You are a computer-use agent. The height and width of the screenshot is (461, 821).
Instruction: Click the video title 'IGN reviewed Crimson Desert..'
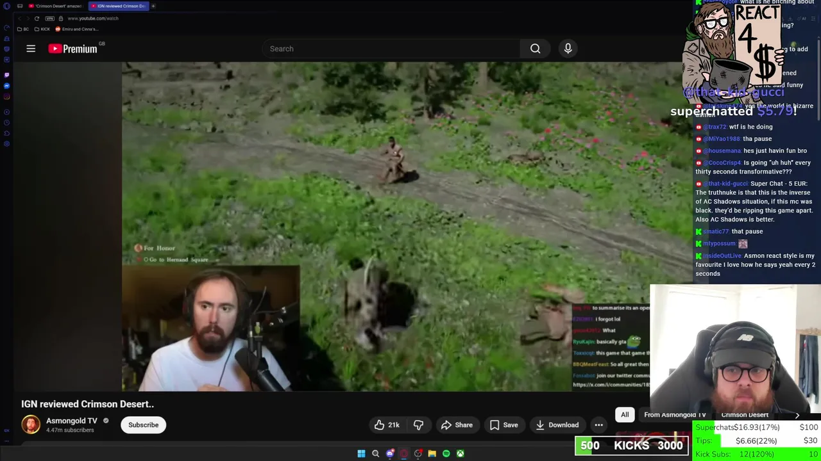pos(87,404)
